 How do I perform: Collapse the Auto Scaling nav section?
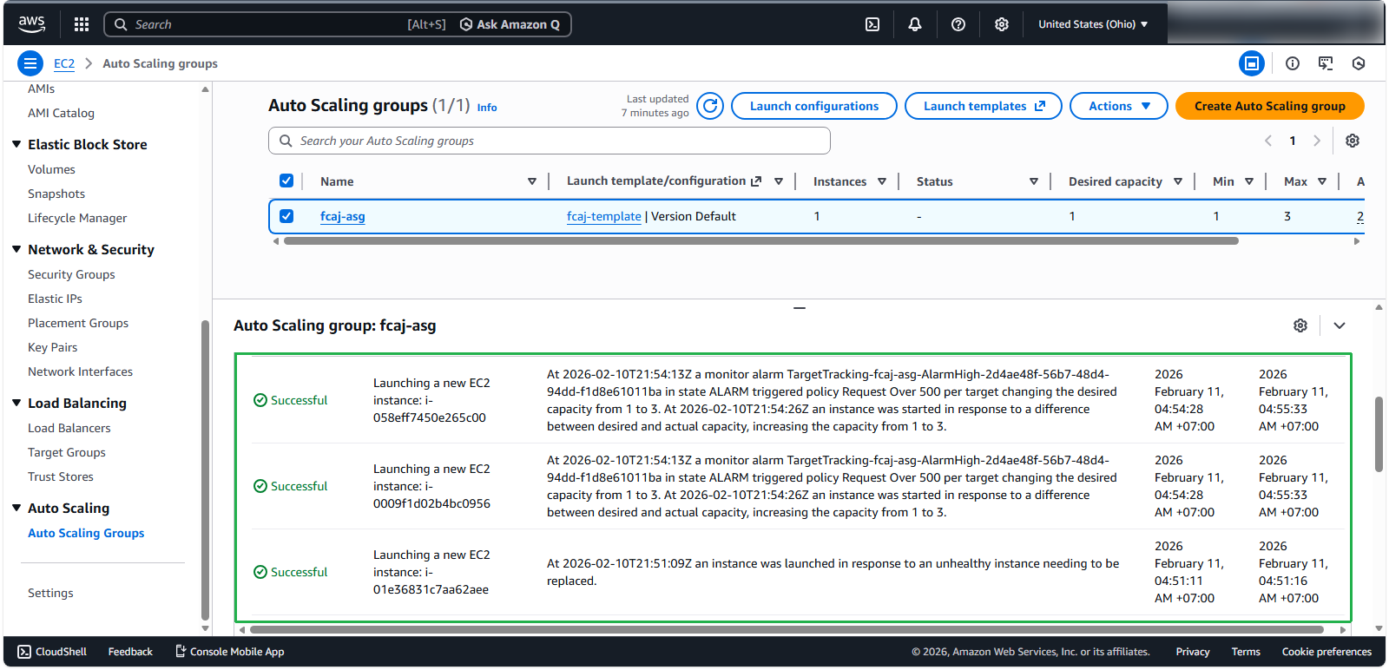(x=16, y=508)
